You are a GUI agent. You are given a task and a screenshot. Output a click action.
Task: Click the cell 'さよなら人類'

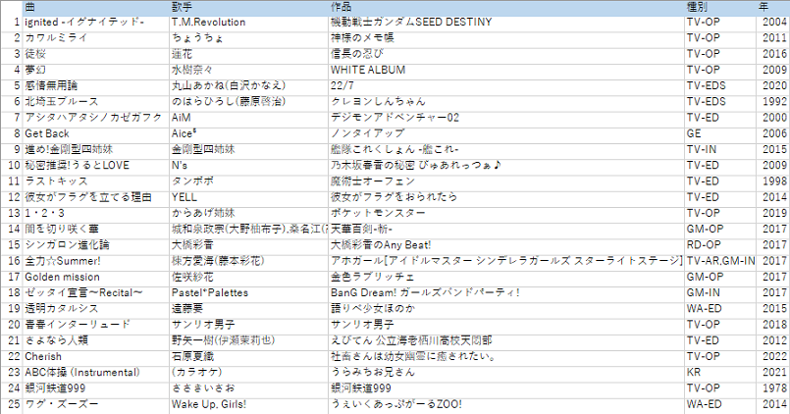coord(96,340)
